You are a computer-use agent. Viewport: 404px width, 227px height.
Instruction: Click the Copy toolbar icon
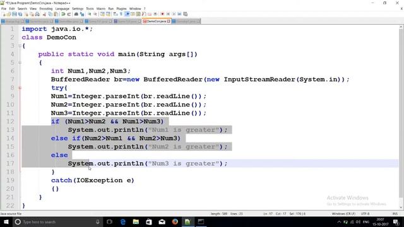coord(50,14)
